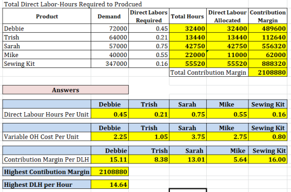Select Sewing Kit demand cell 347000
This screenshot has width=291, height=192.
click(x=110, y=63)
